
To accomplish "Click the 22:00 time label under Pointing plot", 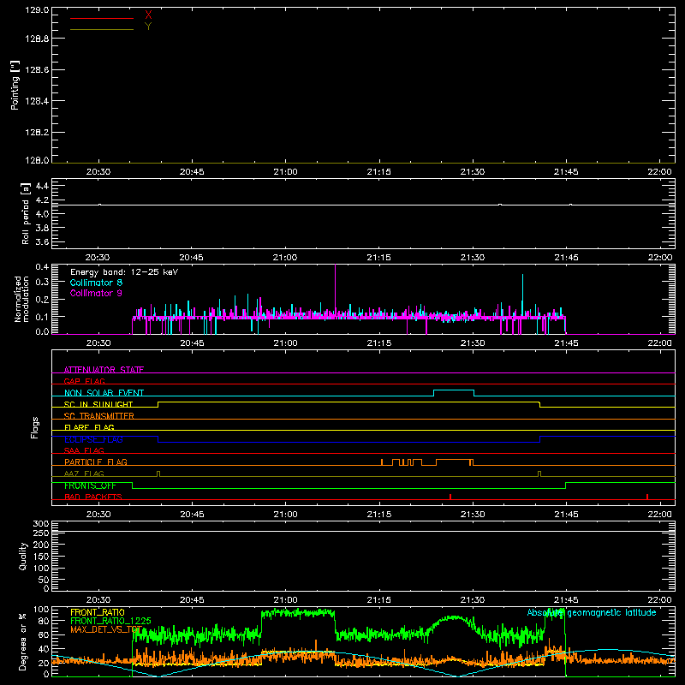I will coord(659,172).
